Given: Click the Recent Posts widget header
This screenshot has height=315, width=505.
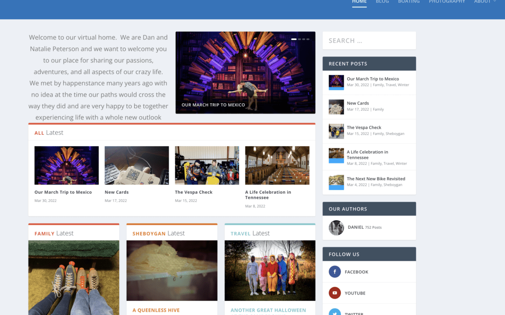Looking at the screenshot, I should click(x=369, y=63).
